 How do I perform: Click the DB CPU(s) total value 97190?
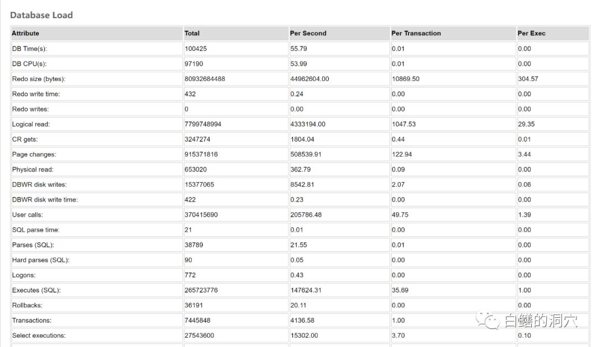pos(194,64)
